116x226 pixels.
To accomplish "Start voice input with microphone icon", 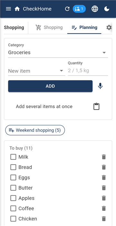I will (100, 86).
